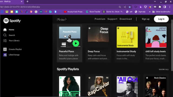Viewport: 173px width, 97px height.
Task: Open the Rock Classics playlist cover
Action: (x=156, y=86)
